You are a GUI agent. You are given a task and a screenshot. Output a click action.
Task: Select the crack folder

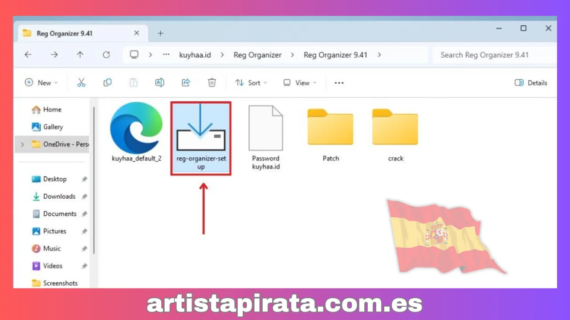pos(395,134)
